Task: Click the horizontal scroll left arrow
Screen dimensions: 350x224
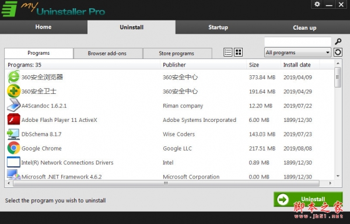Action: tap(9, 183)
